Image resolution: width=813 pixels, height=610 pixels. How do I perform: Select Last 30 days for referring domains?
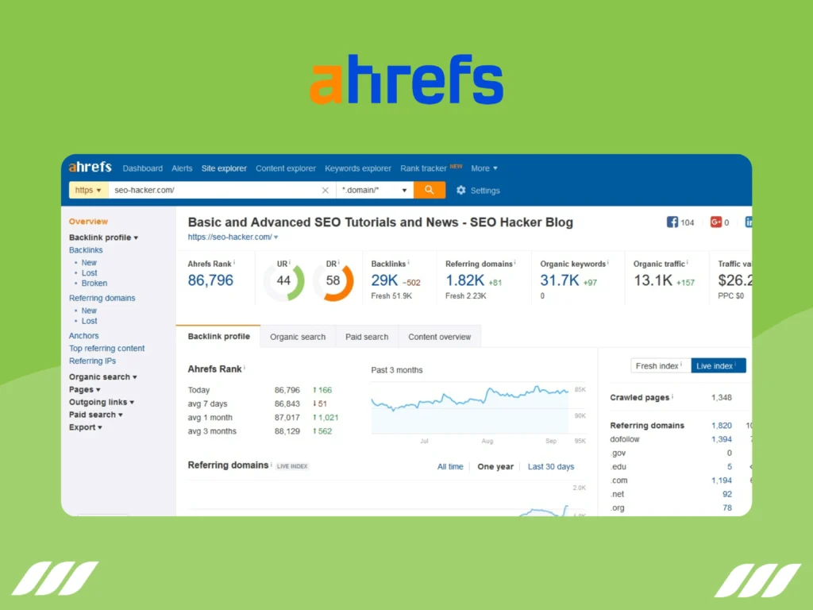pyautogui.click(x=551, y=466)
